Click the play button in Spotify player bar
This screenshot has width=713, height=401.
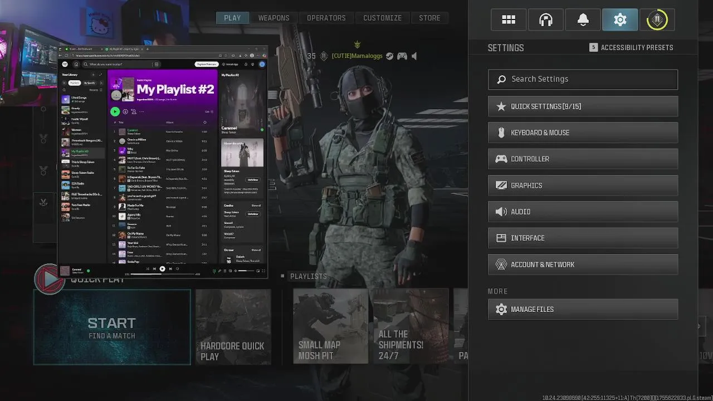[162, 268]
